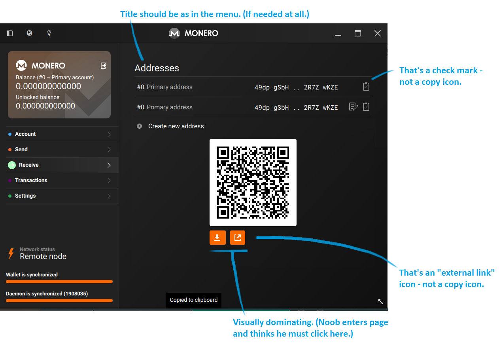Collapse the sidebar using the panel icon
The width and height of the screenshot is (499, 356).
[x=10, y=33]
